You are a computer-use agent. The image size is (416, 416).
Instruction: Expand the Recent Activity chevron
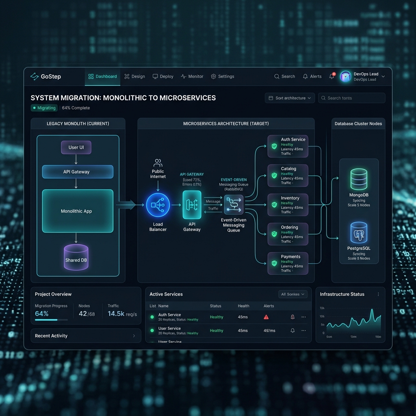[x=134, y=336]
